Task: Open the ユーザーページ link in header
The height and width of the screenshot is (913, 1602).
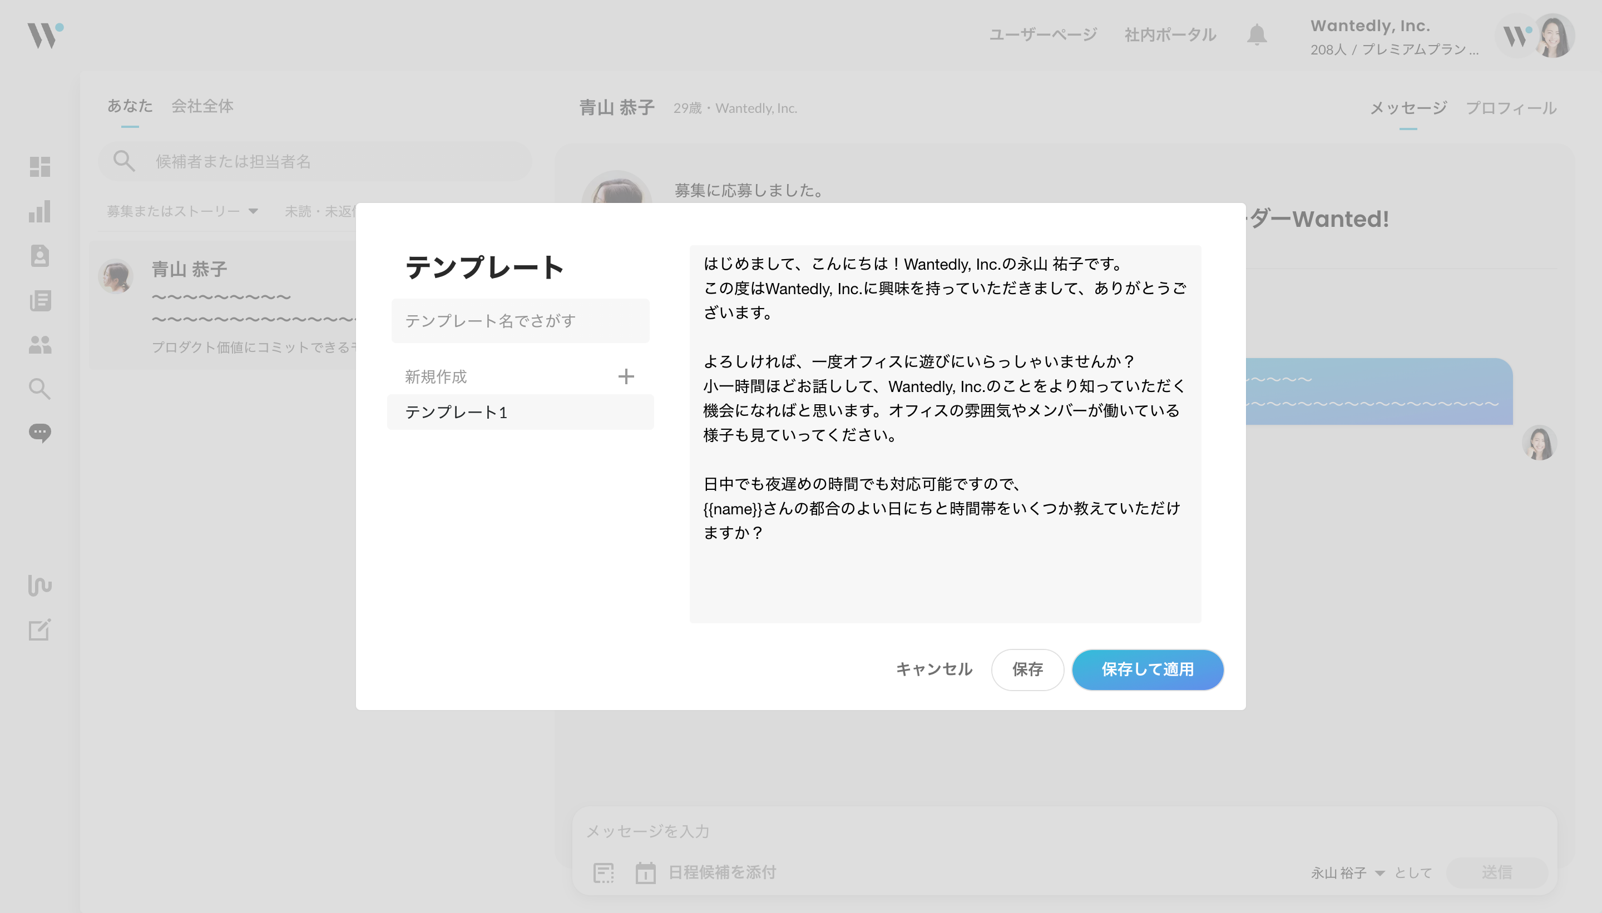Action: coord(1043,34)
